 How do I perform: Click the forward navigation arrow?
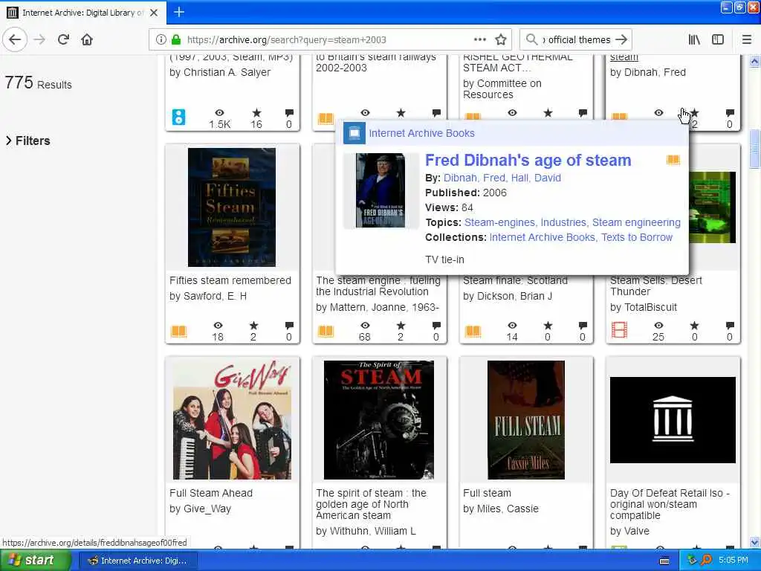40,39
